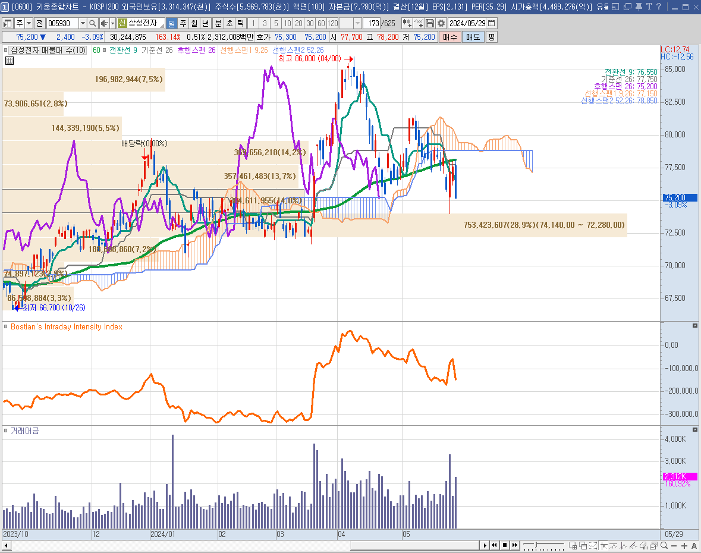Click the plus zoom-in icon at bottom

[684, 545]
